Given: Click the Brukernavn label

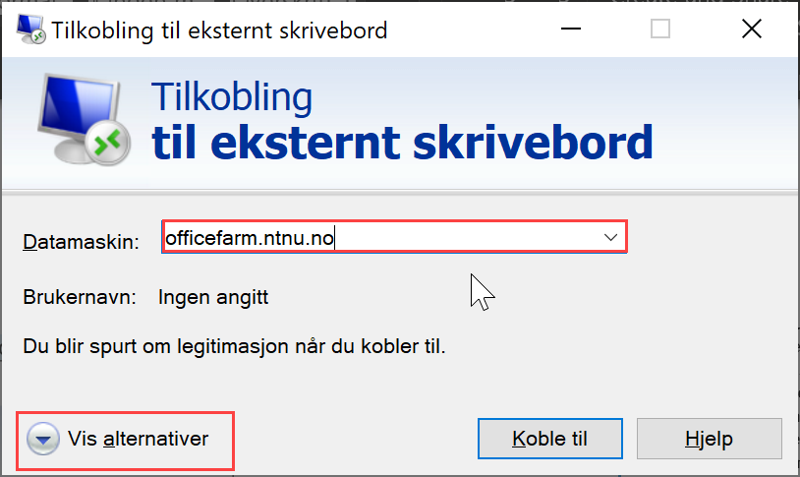Looking at the screenshot, I should [80, 297].
